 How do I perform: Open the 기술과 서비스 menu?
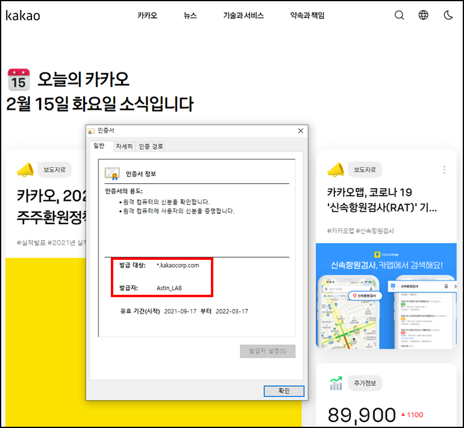point(243,16)
